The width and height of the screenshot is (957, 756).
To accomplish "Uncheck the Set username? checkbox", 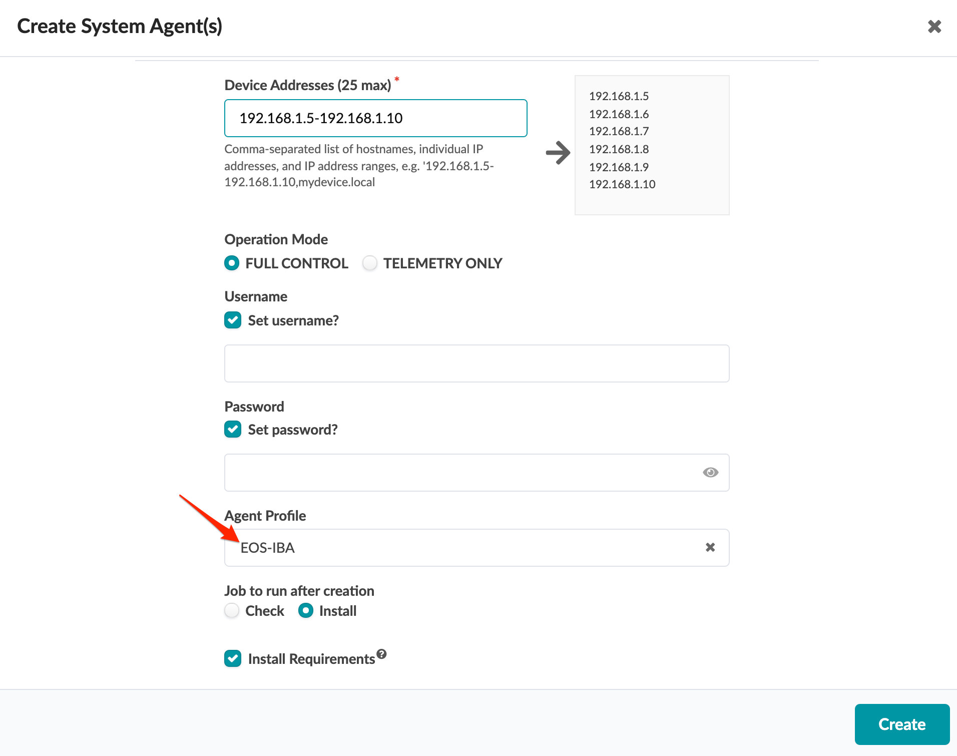I will coord(233,320).
